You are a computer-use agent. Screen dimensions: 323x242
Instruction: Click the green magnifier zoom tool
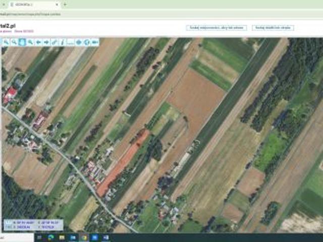click(x=30, y=42)
